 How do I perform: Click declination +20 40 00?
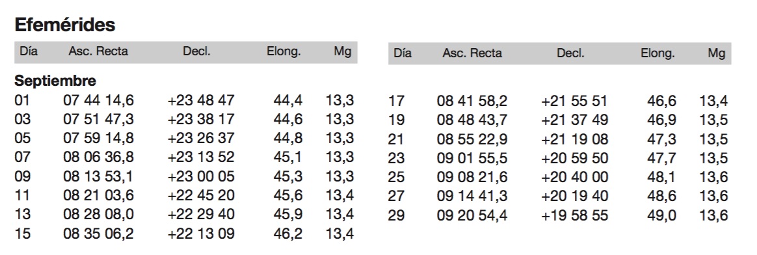tap(574, 177)
